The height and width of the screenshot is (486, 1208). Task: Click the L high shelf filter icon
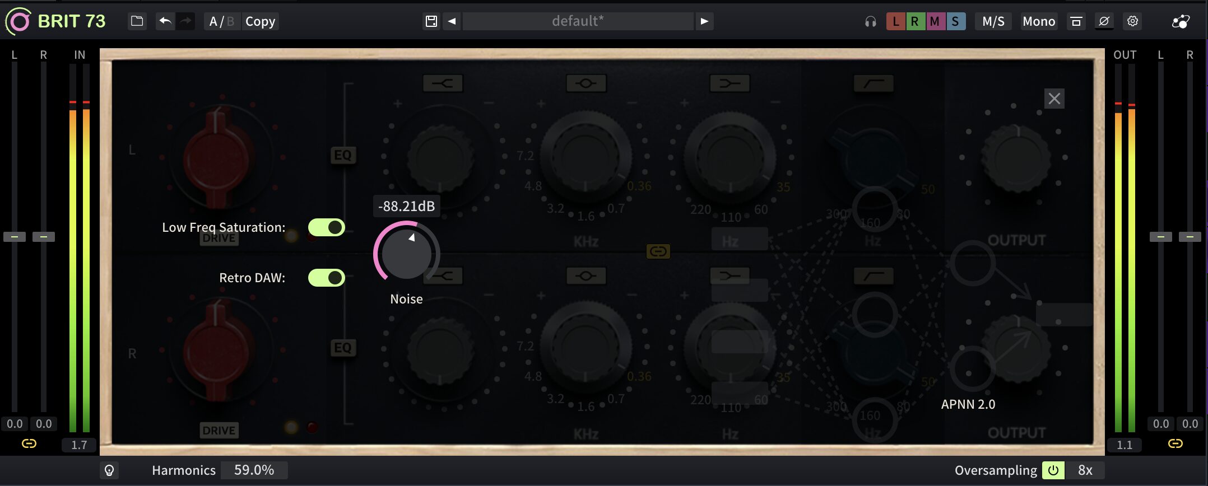click(443, 83)
